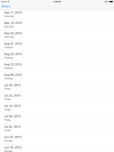Open Jul 30, 2015 Friday row

coord(57,87)
